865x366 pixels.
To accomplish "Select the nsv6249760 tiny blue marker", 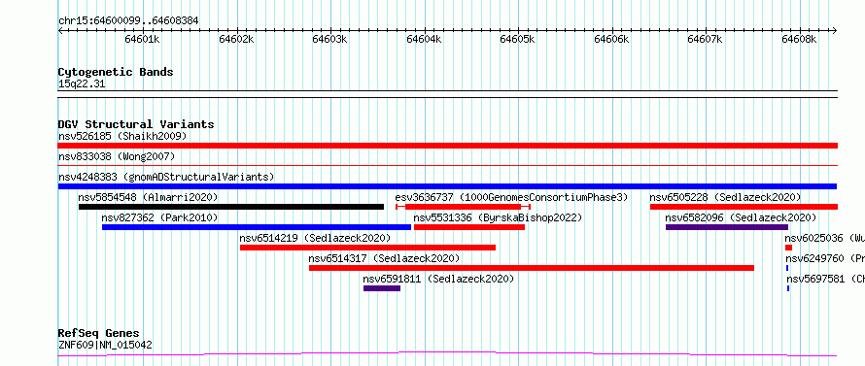I will pos(787,268).
